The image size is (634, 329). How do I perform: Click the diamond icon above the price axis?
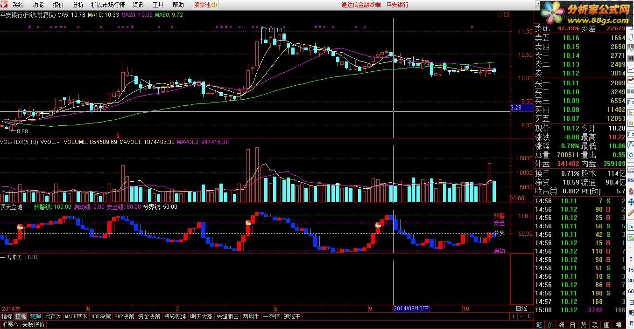pyautogui.click(x=500, y=15)
